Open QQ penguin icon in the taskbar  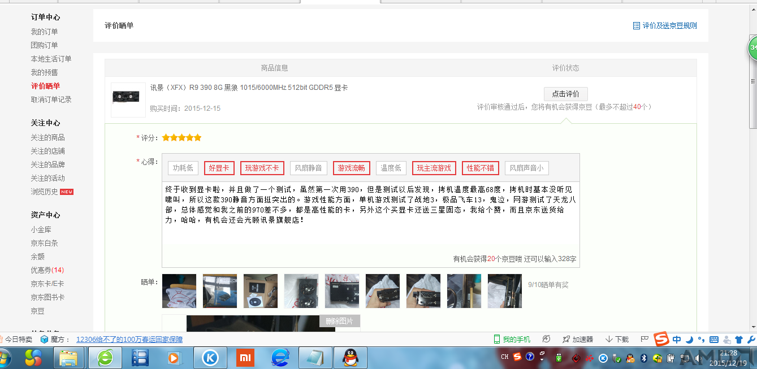pos(351,358)
